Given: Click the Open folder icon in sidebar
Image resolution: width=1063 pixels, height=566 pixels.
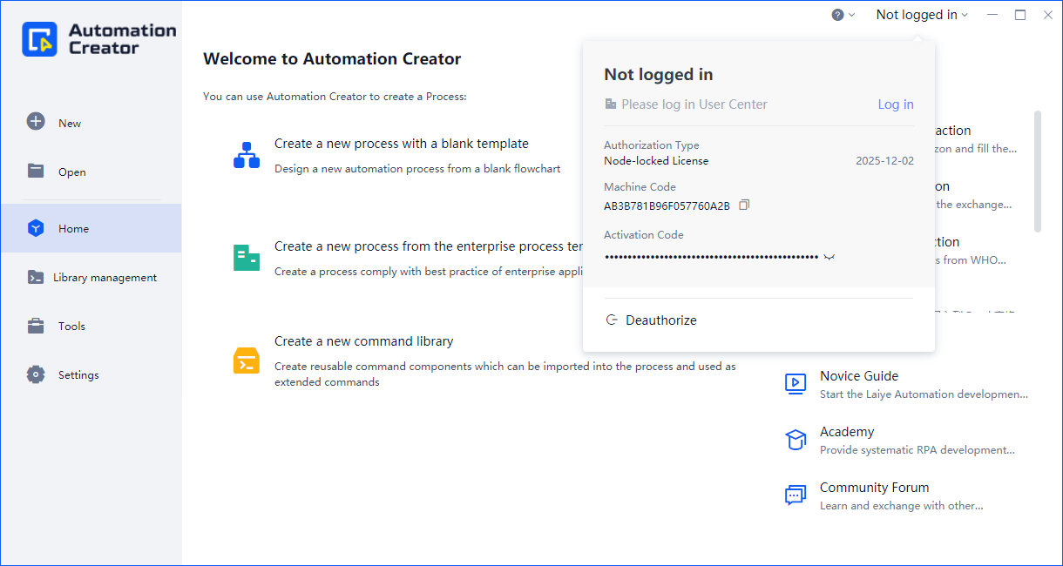Looking at the screenshot, I should [36, 171].
